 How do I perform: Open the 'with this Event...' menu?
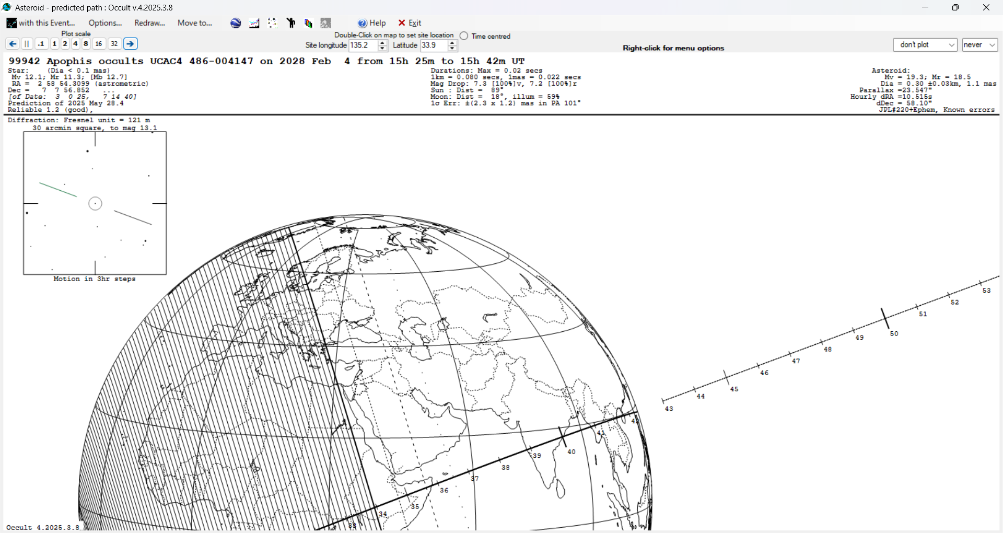[x=41, y=23]
